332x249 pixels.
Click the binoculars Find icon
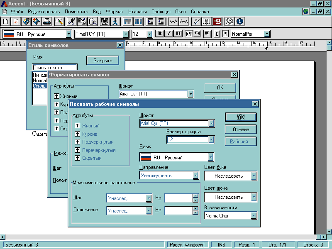coord(104,21)
